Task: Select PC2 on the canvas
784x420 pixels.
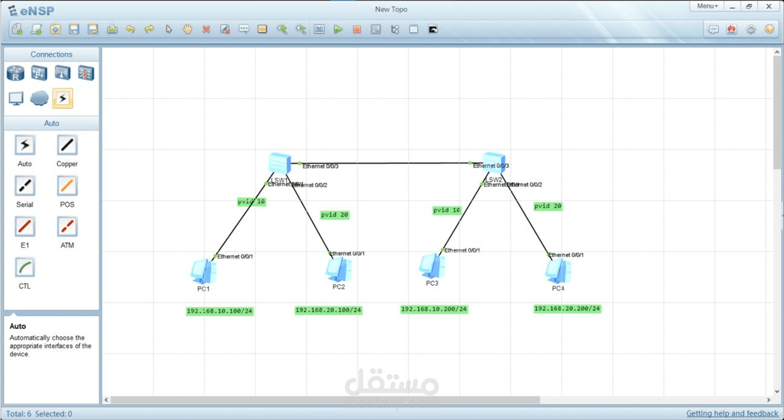Action: click(339, 269)
